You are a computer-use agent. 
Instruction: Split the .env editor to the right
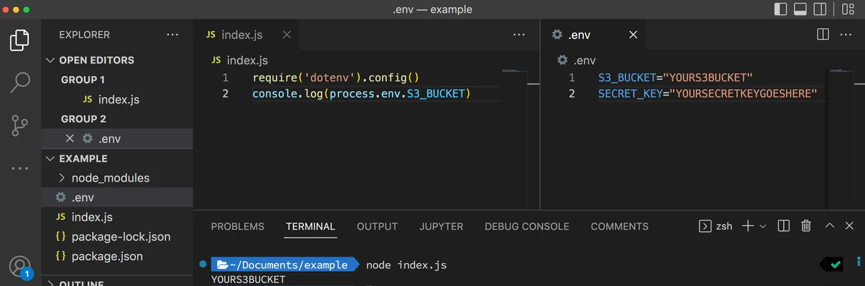(x=823, y=35)
